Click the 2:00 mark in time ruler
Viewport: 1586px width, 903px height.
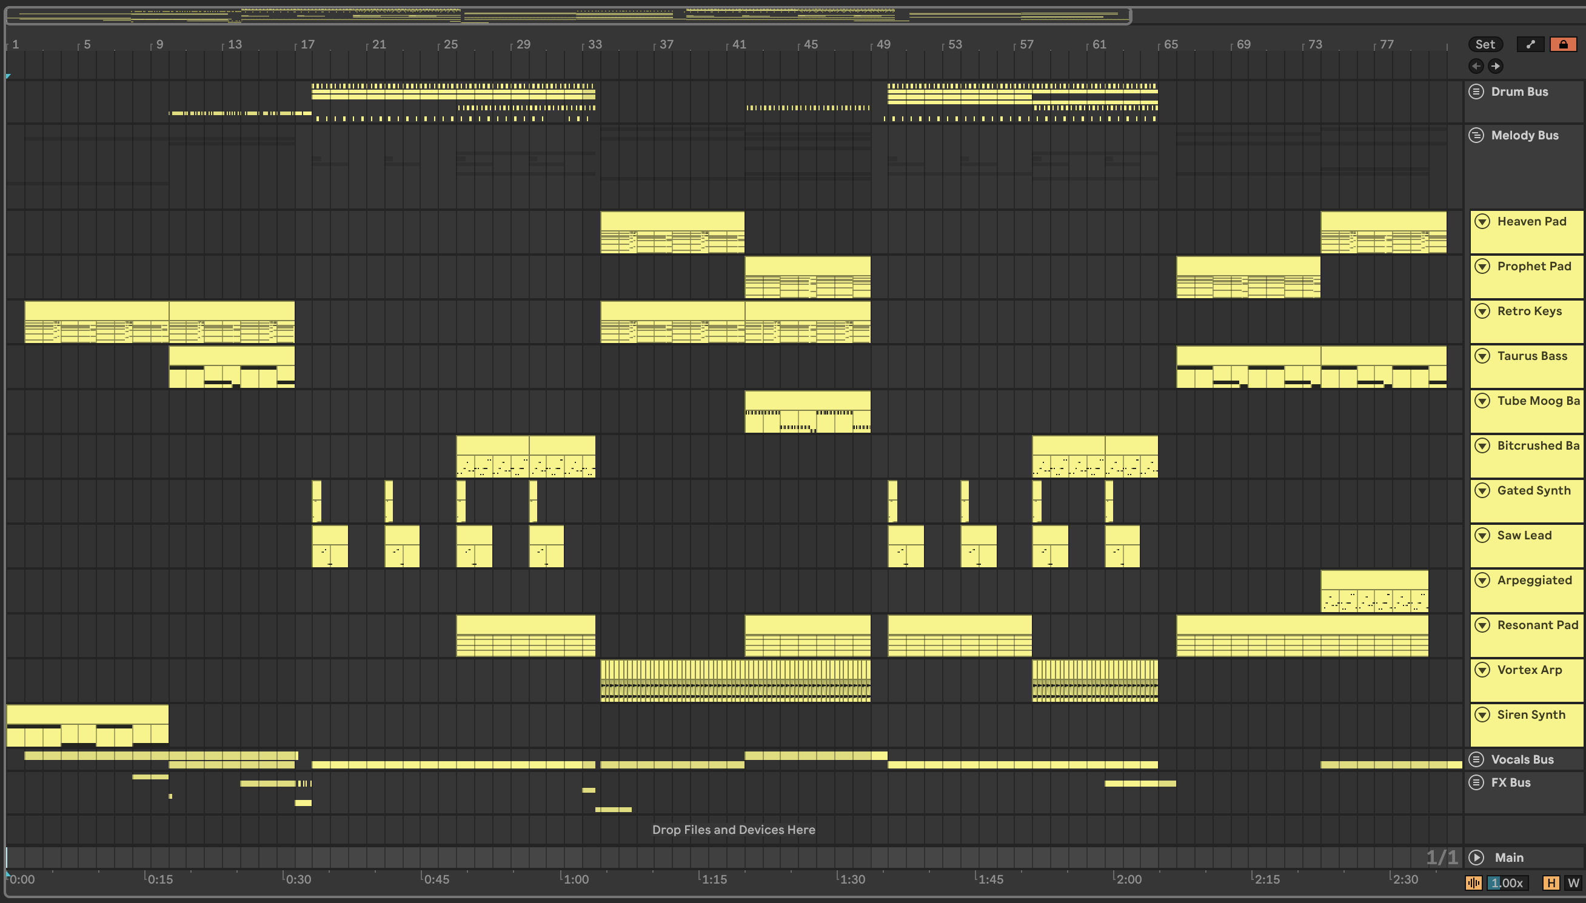[x=1128, y=879]
